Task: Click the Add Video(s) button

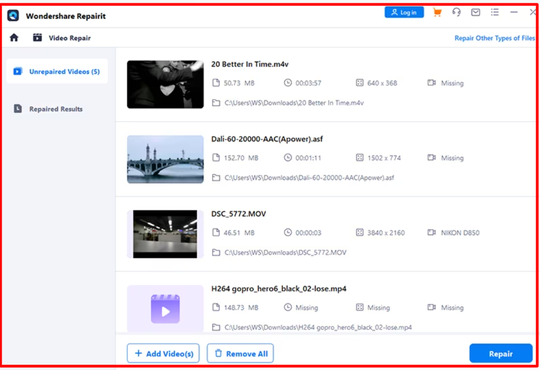Action: 163,353
